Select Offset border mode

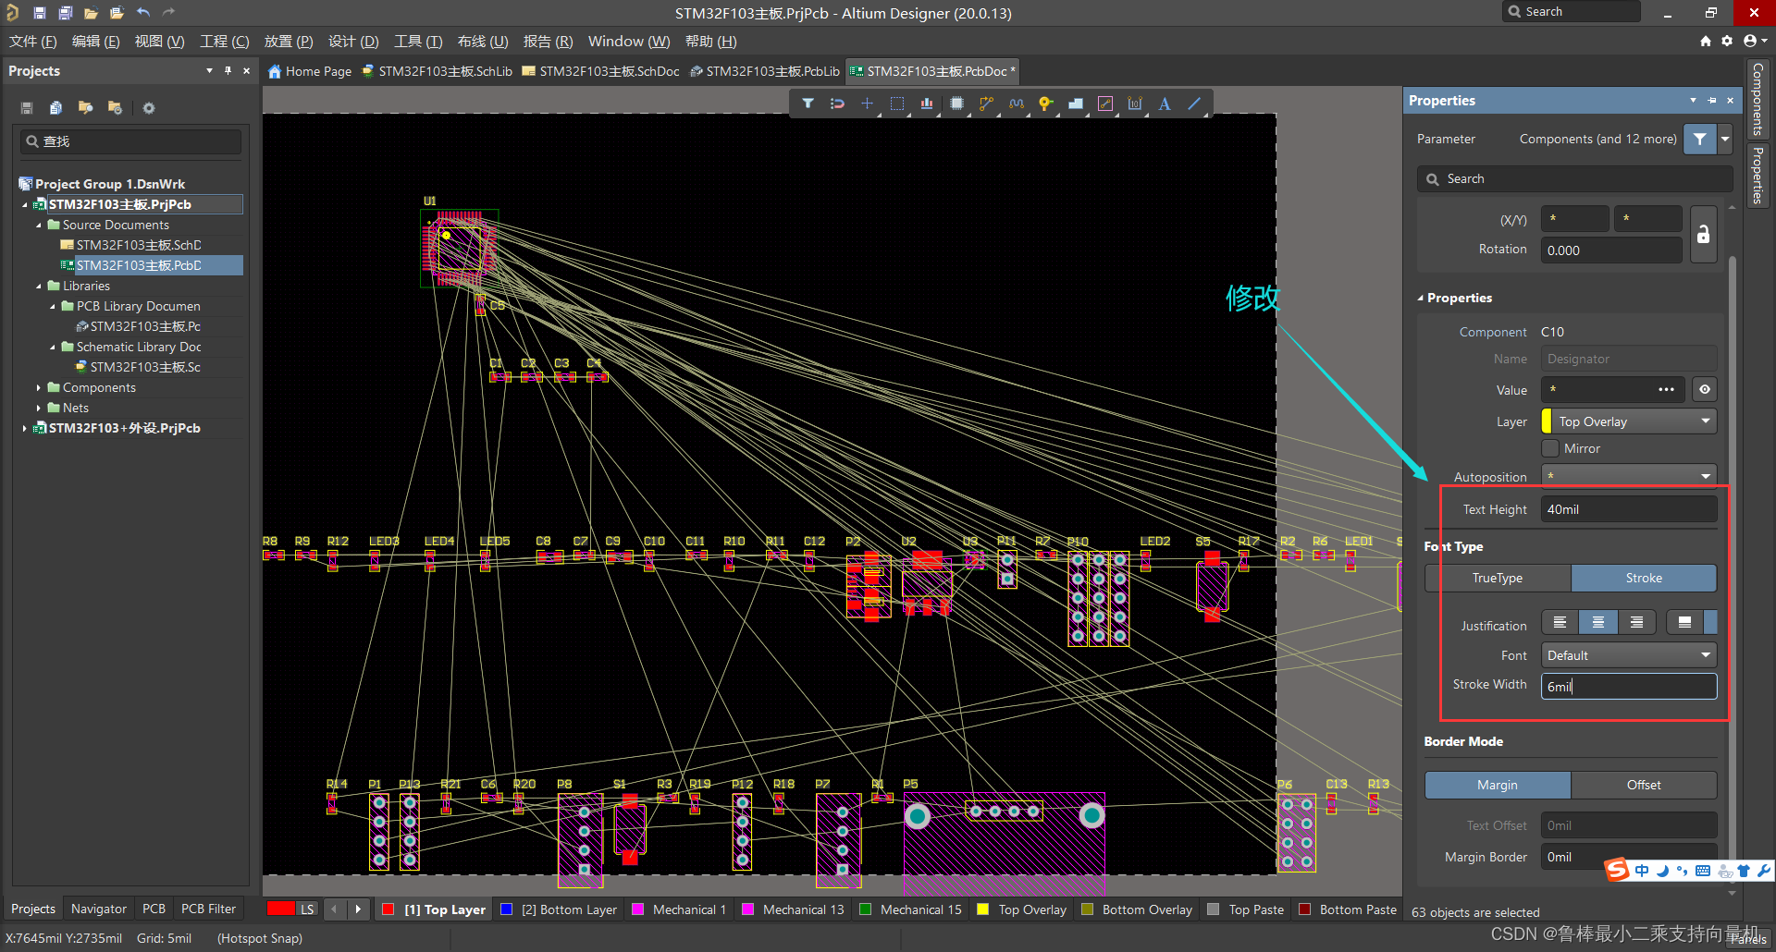coord(1644,785)
